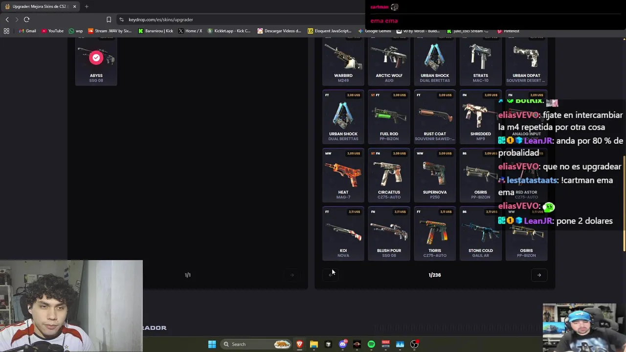The image size is (626, 352).
Task: Select the Supernova P250 skin
Action: pos(435,175)
